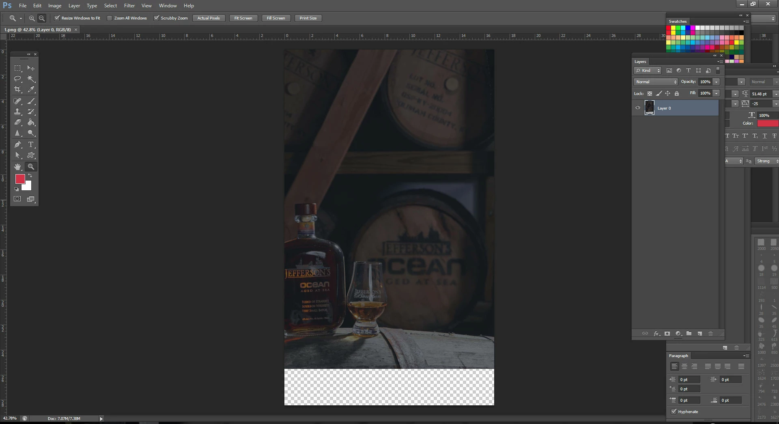This screenshot has height=424, width=779.
Task: Lock all for Layer 0
Action: click(x=677, y=93)
